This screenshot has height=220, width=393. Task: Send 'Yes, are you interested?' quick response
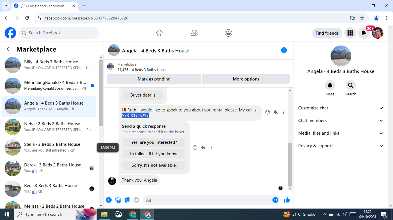point(154,142)
